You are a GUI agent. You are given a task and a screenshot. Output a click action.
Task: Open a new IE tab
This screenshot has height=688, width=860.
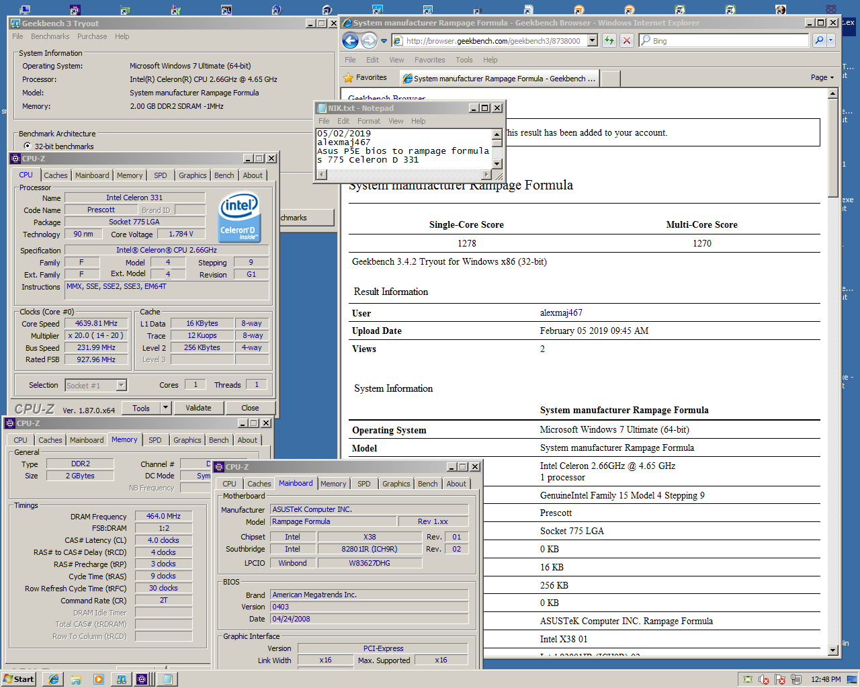[x=610, y=79]
